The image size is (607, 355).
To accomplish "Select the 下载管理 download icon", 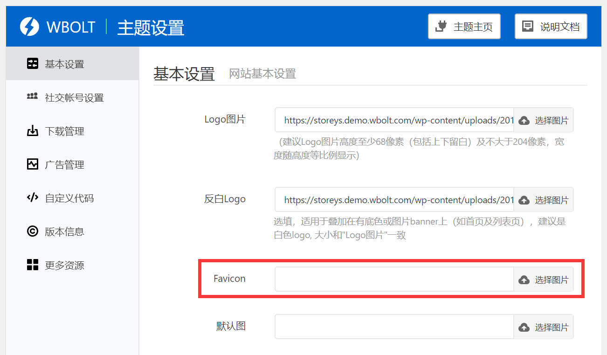I will pos(32,130).
